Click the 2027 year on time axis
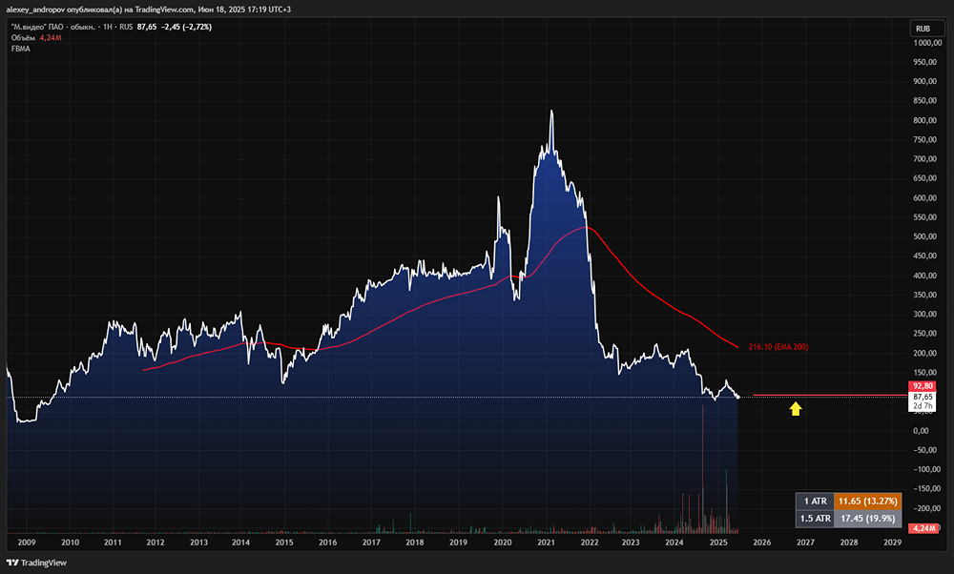954x574 pixels. pos(805,543)
